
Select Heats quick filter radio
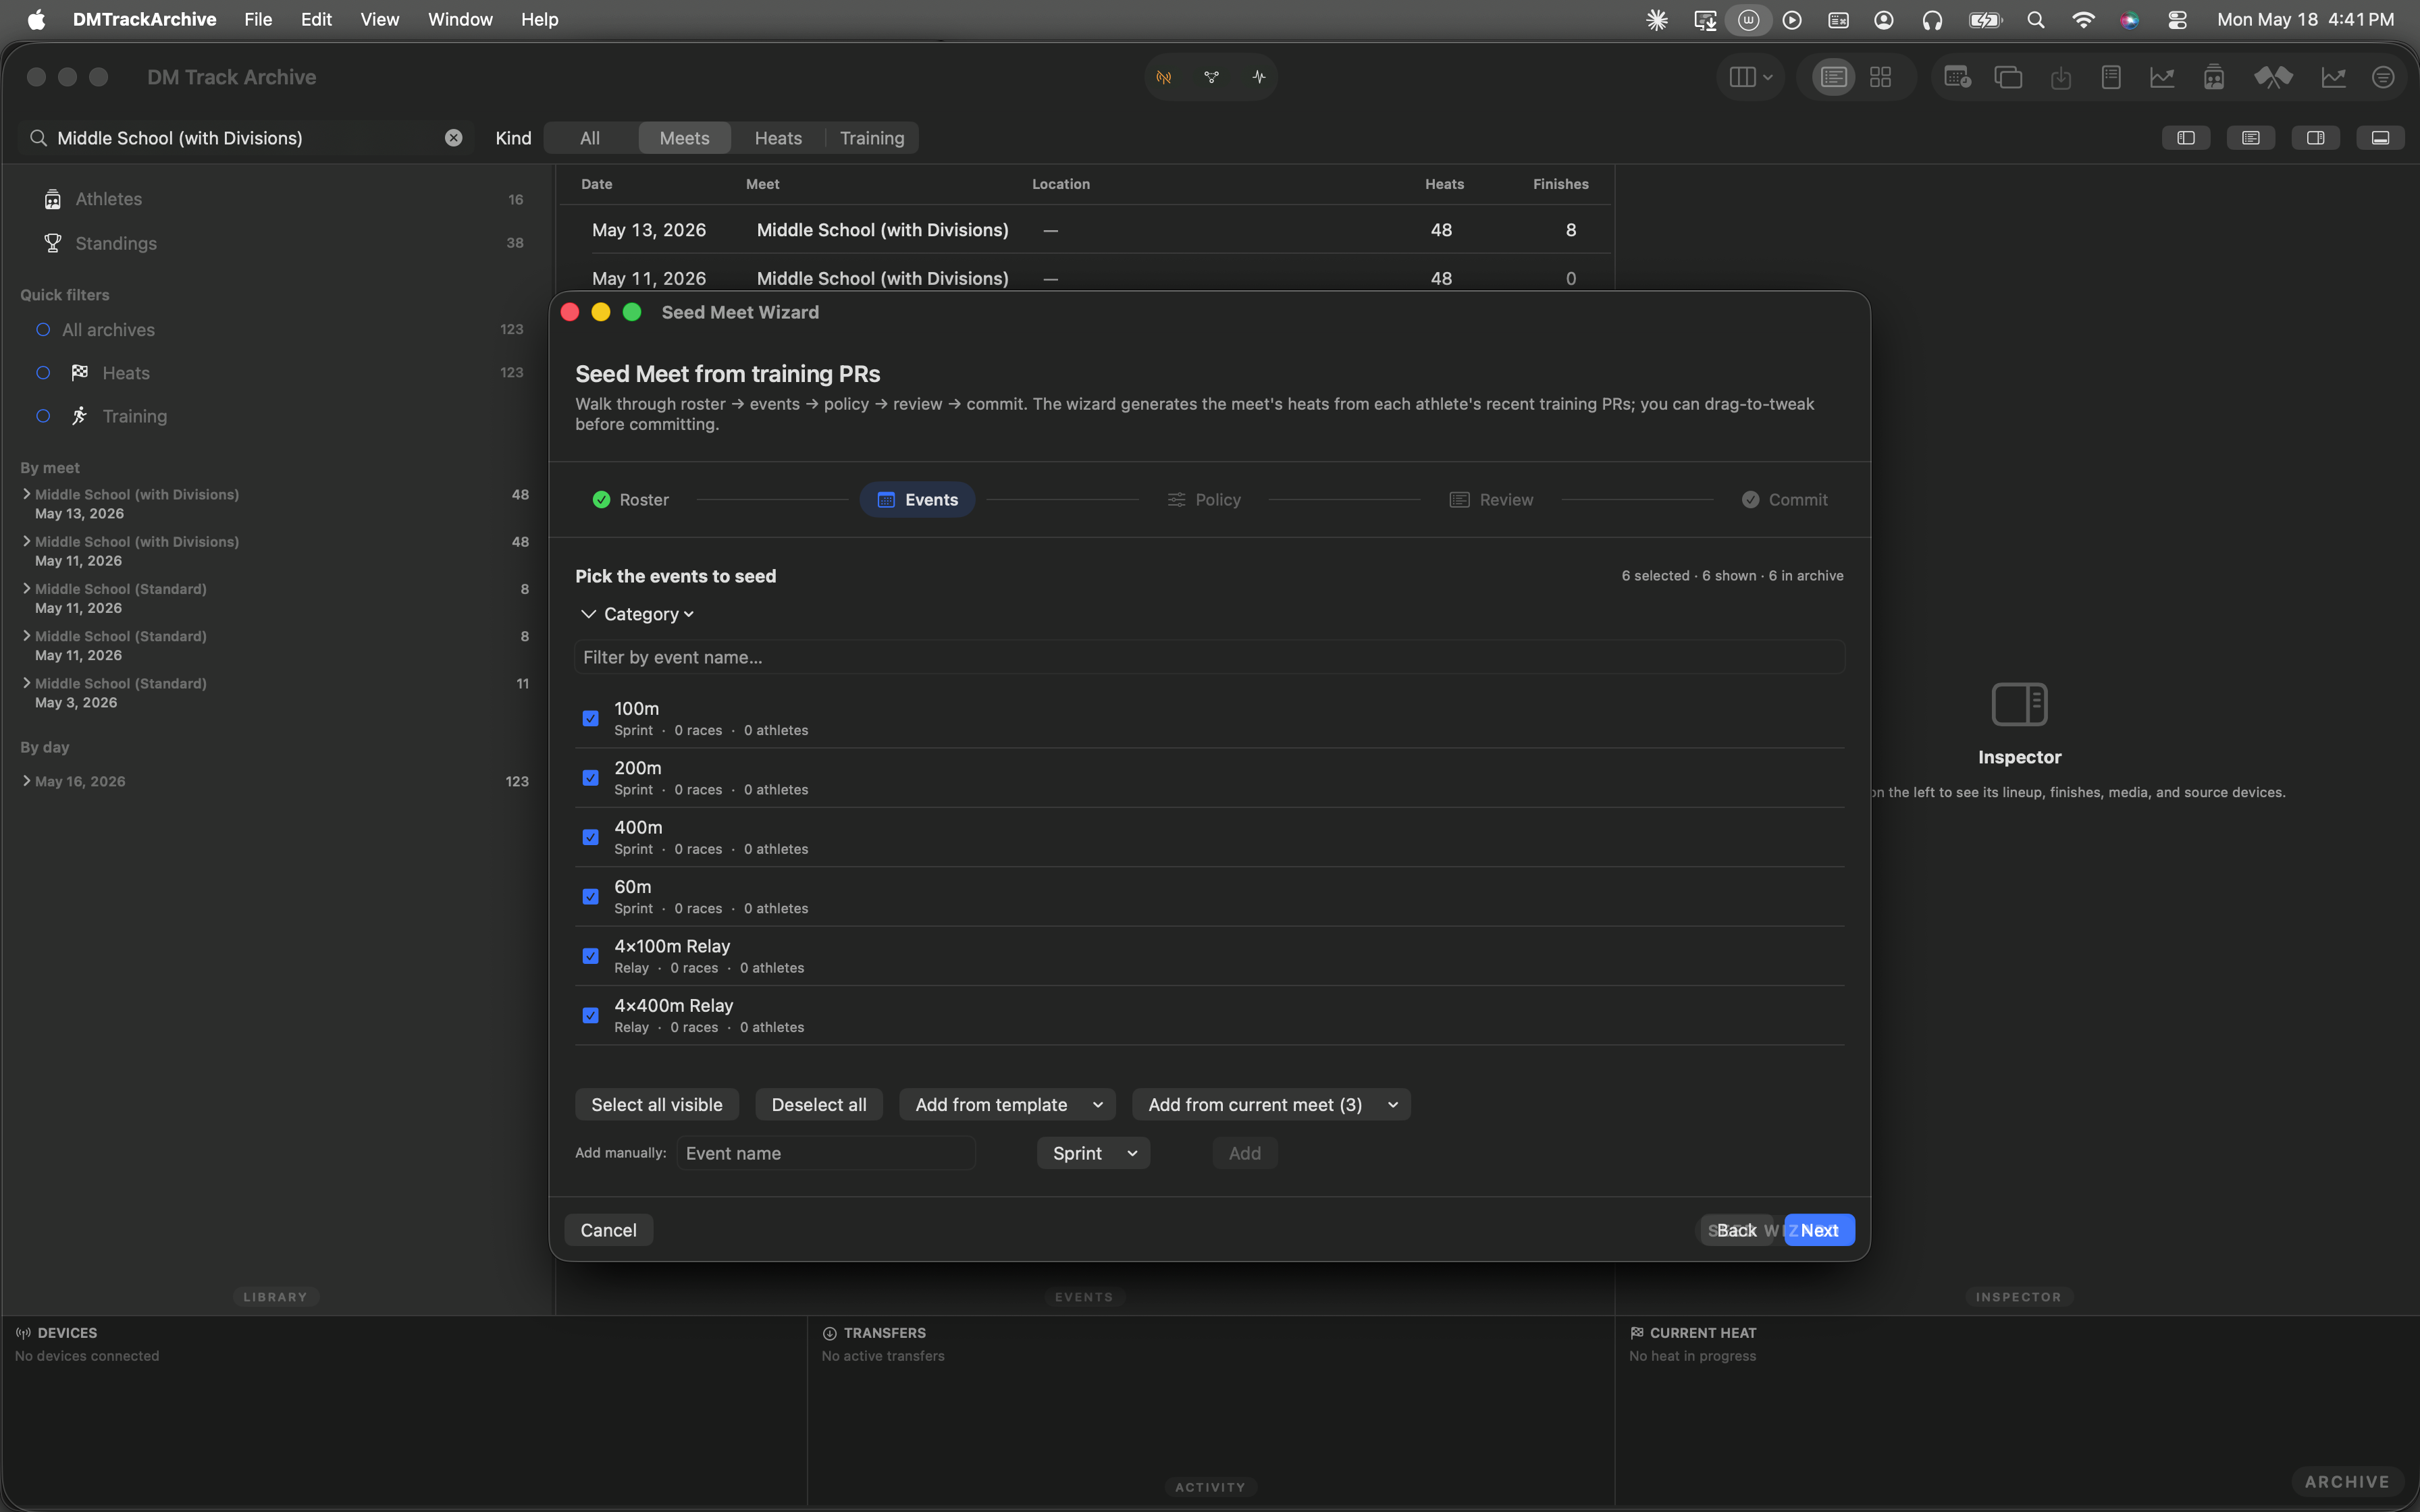click(43, 373)
